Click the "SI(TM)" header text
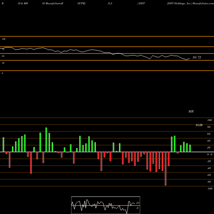 coord(81,3)
